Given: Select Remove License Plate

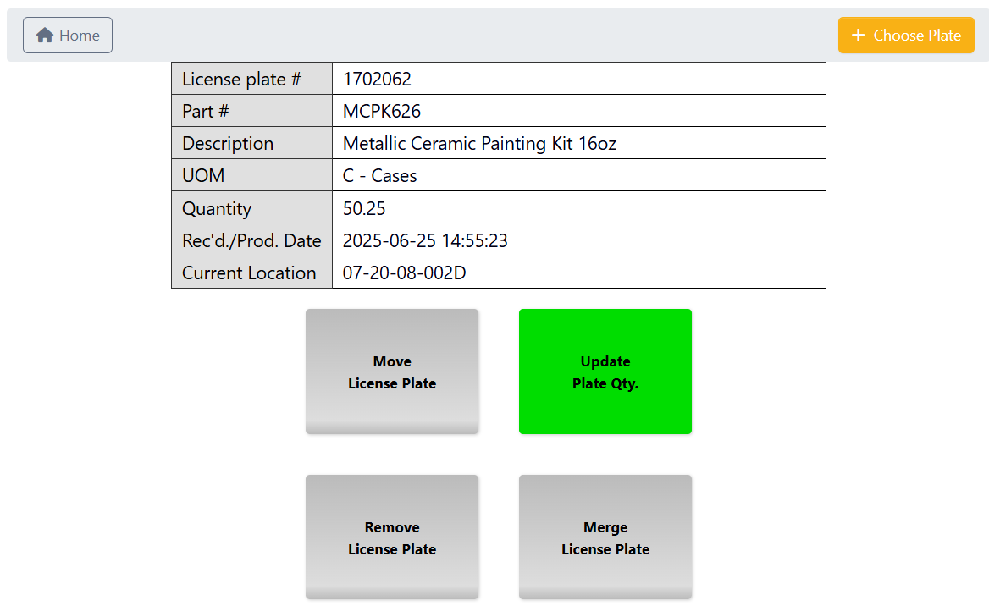Looking at the screenshot, I should click(391, 537).
